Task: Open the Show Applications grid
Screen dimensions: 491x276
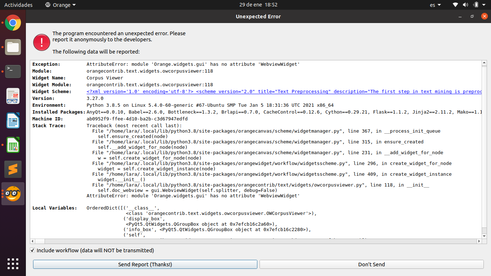Action: [x=13, y=263]
